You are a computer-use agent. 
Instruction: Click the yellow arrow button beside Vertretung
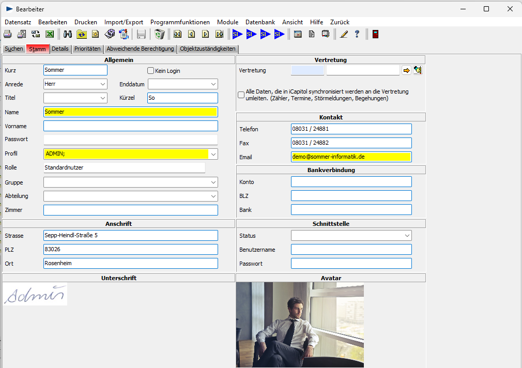(x=406, y=70)
